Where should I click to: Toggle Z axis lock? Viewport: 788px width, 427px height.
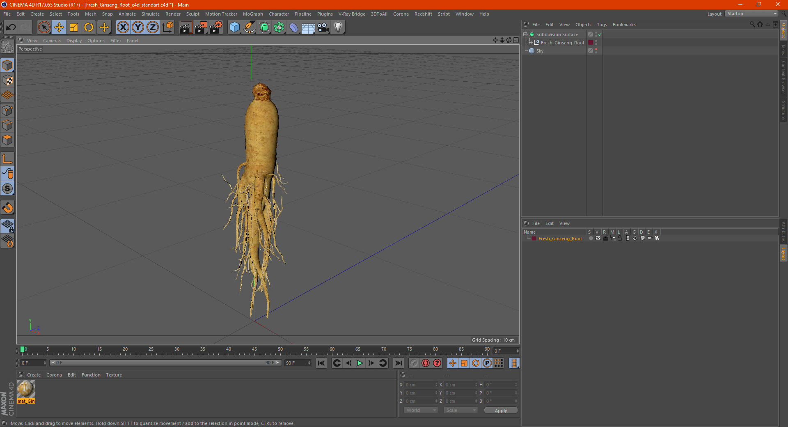[152, 28]
